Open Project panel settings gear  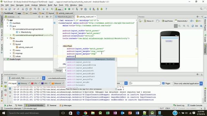pyautogui.click(x=47, y=17)
